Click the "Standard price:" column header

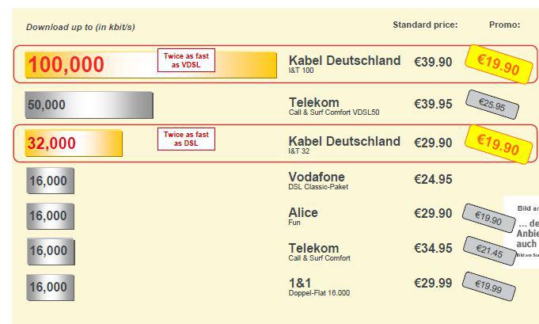[425, 25]
